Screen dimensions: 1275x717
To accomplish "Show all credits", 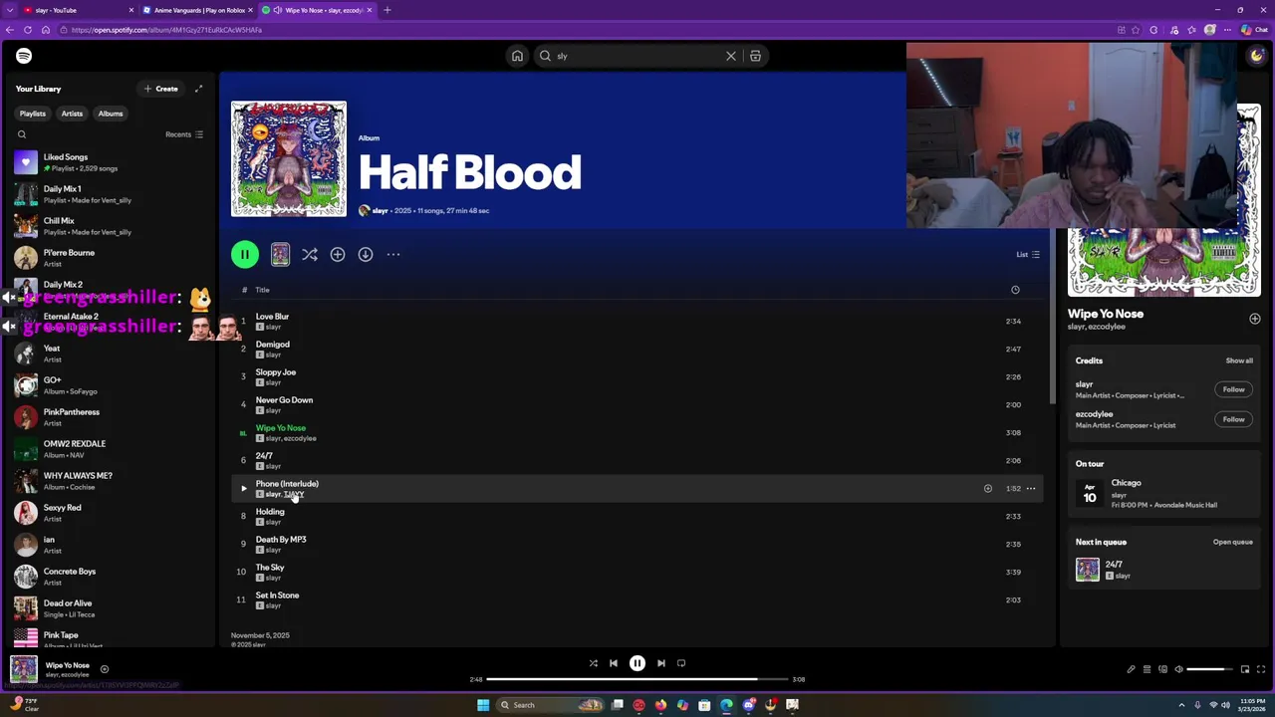I will point(1239,360).
